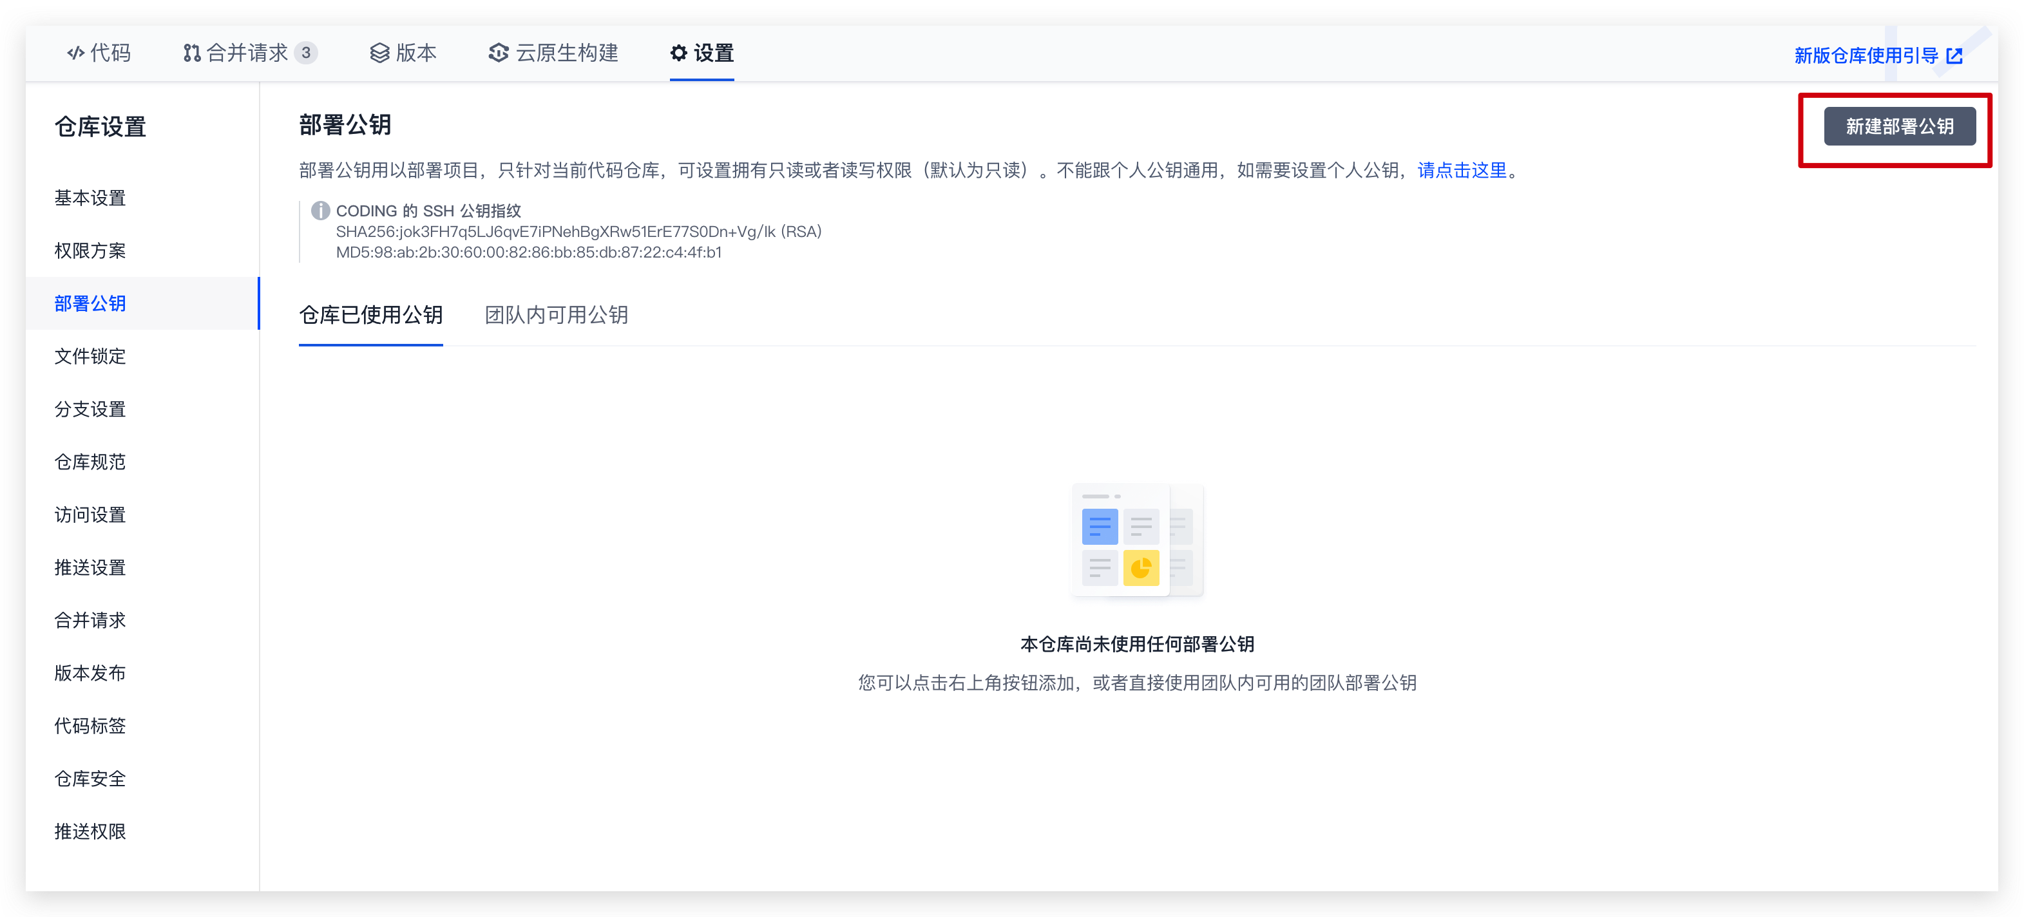Click the empty-state document illustration
Image resolution: width=2024 pixels, height=917 pixels.
tap(1138, 542)
